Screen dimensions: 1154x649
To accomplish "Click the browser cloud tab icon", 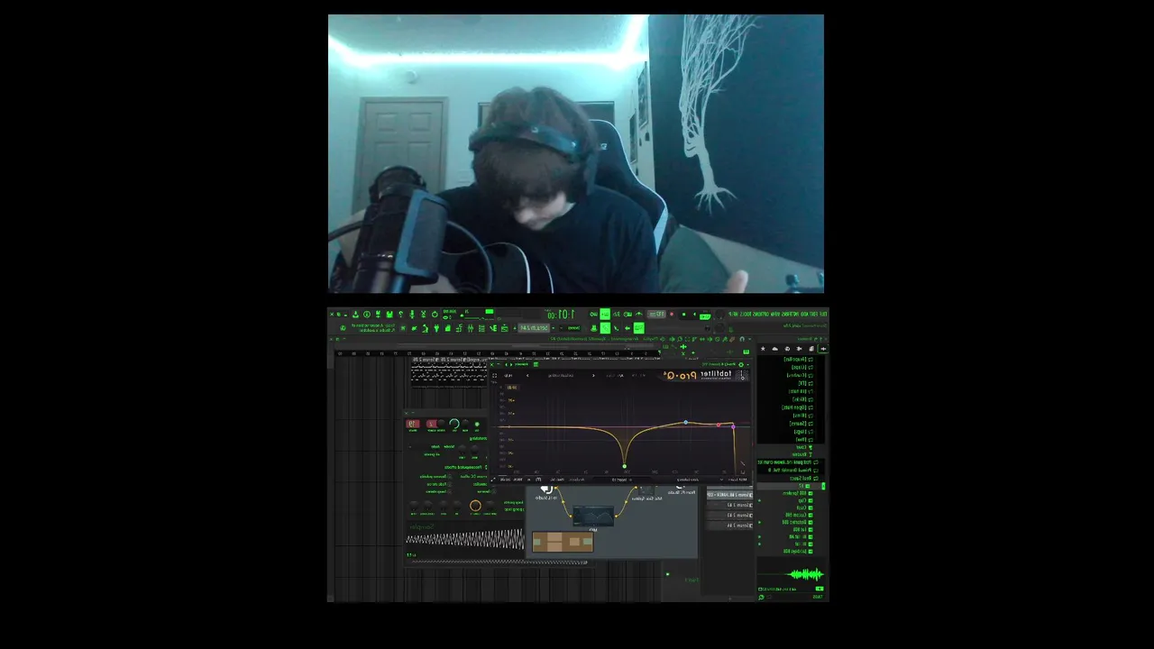I will click(x=774, y=348).
